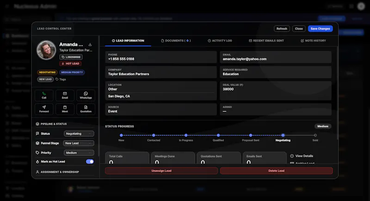The width and height of the screenshot is (370, 201).
Task: Click the Priority tag icon
Action: click(x=37, y=152)
